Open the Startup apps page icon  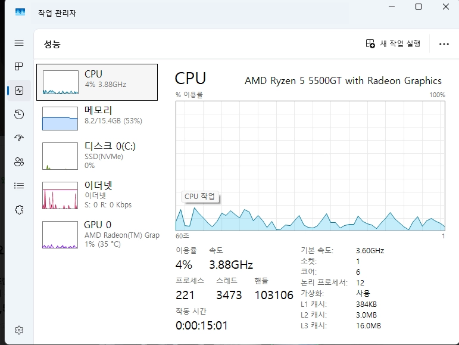coord(19,138)
